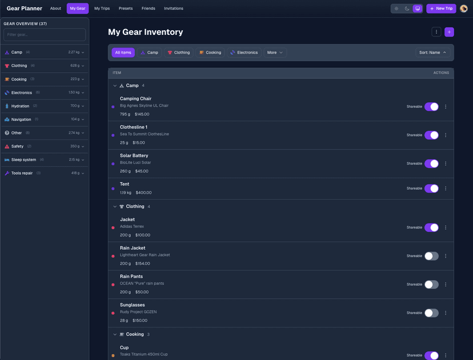Switch to light theme sun icon
The image size is (473, 360).
396,9
